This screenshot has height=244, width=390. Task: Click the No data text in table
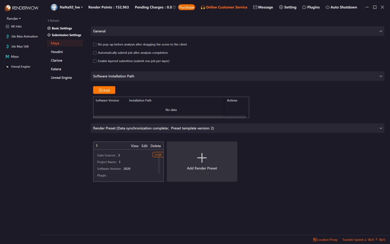171,110
